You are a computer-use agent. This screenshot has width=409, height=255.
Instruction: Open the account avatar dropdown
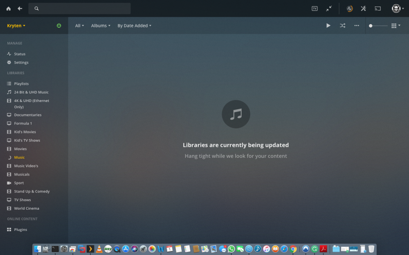pyautogui.click(x=398, y=9)
